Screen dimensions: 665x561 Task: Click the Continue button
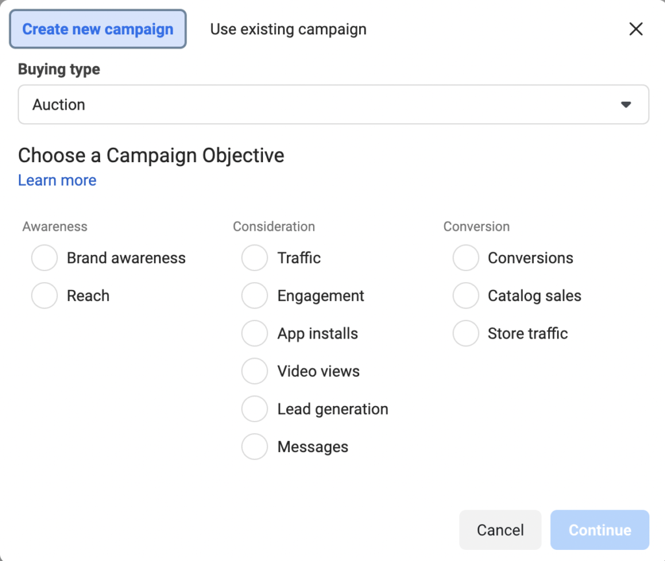(x=599, y=529)
